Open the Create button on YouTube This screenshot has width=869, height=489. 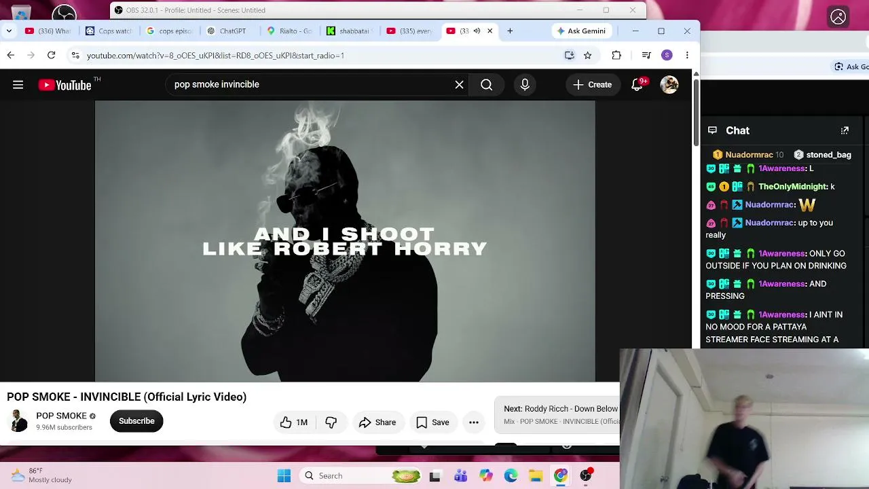coord(593,85)
